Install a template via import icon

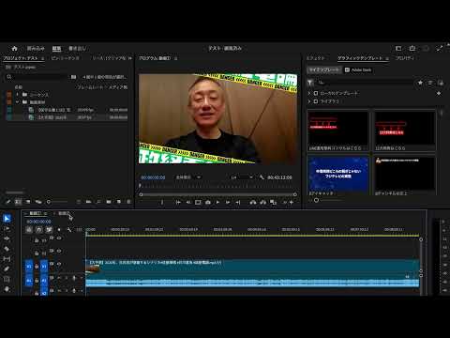(x=441, y=83)
